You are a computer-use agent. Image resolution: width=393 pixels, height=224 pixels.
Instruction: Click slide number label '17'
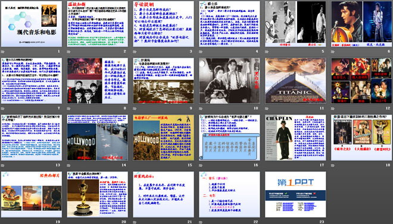click(x=322, y=165)
